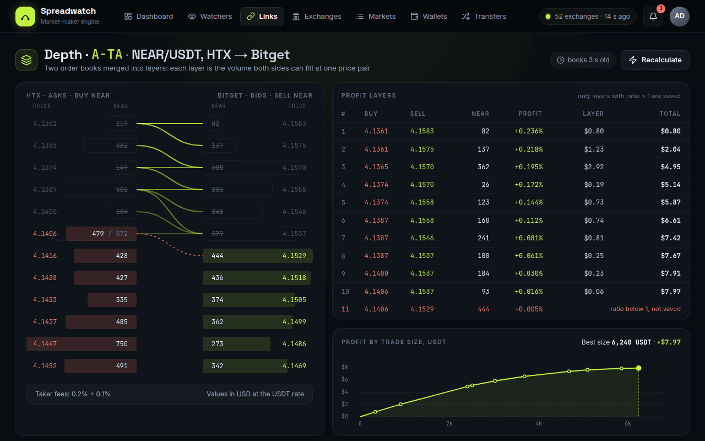705x441 pixels.
Task: Click the Markets list icon
Action: [x=360, y=17]
